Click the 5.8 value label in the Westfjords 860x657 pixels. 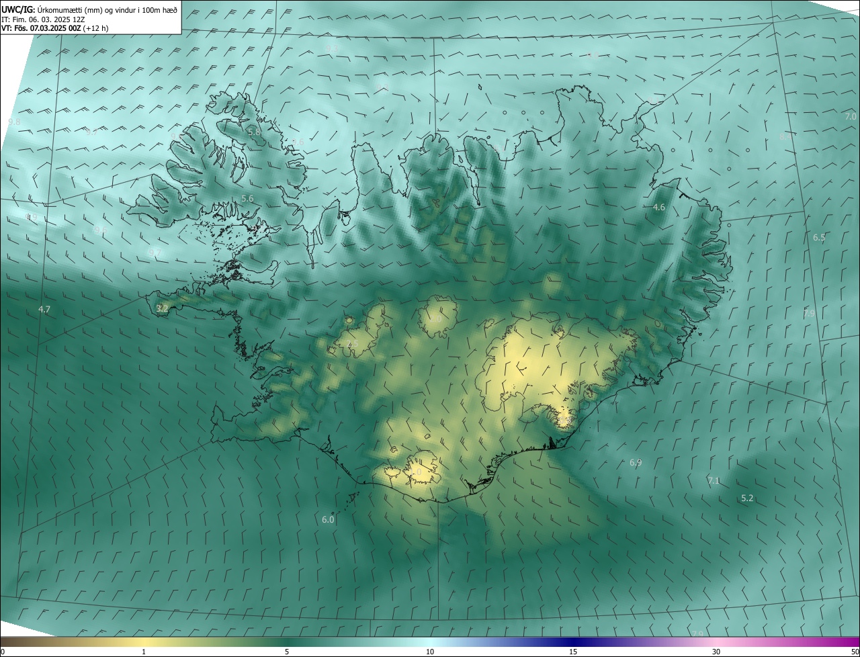pos(254,132)
